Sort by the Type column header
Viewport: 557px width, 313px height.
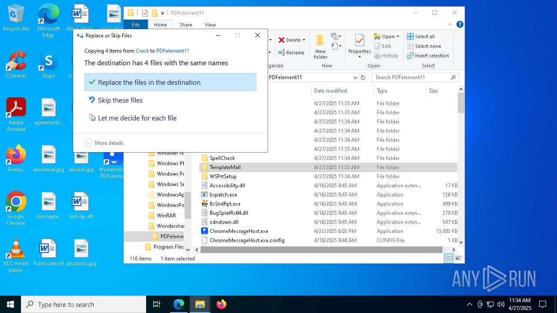pos(400,91)
